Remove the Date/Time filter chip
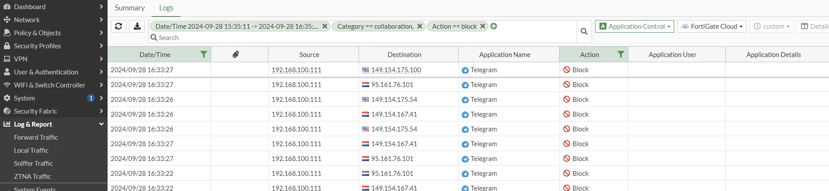The image size is (829, 191). (325, 26)
